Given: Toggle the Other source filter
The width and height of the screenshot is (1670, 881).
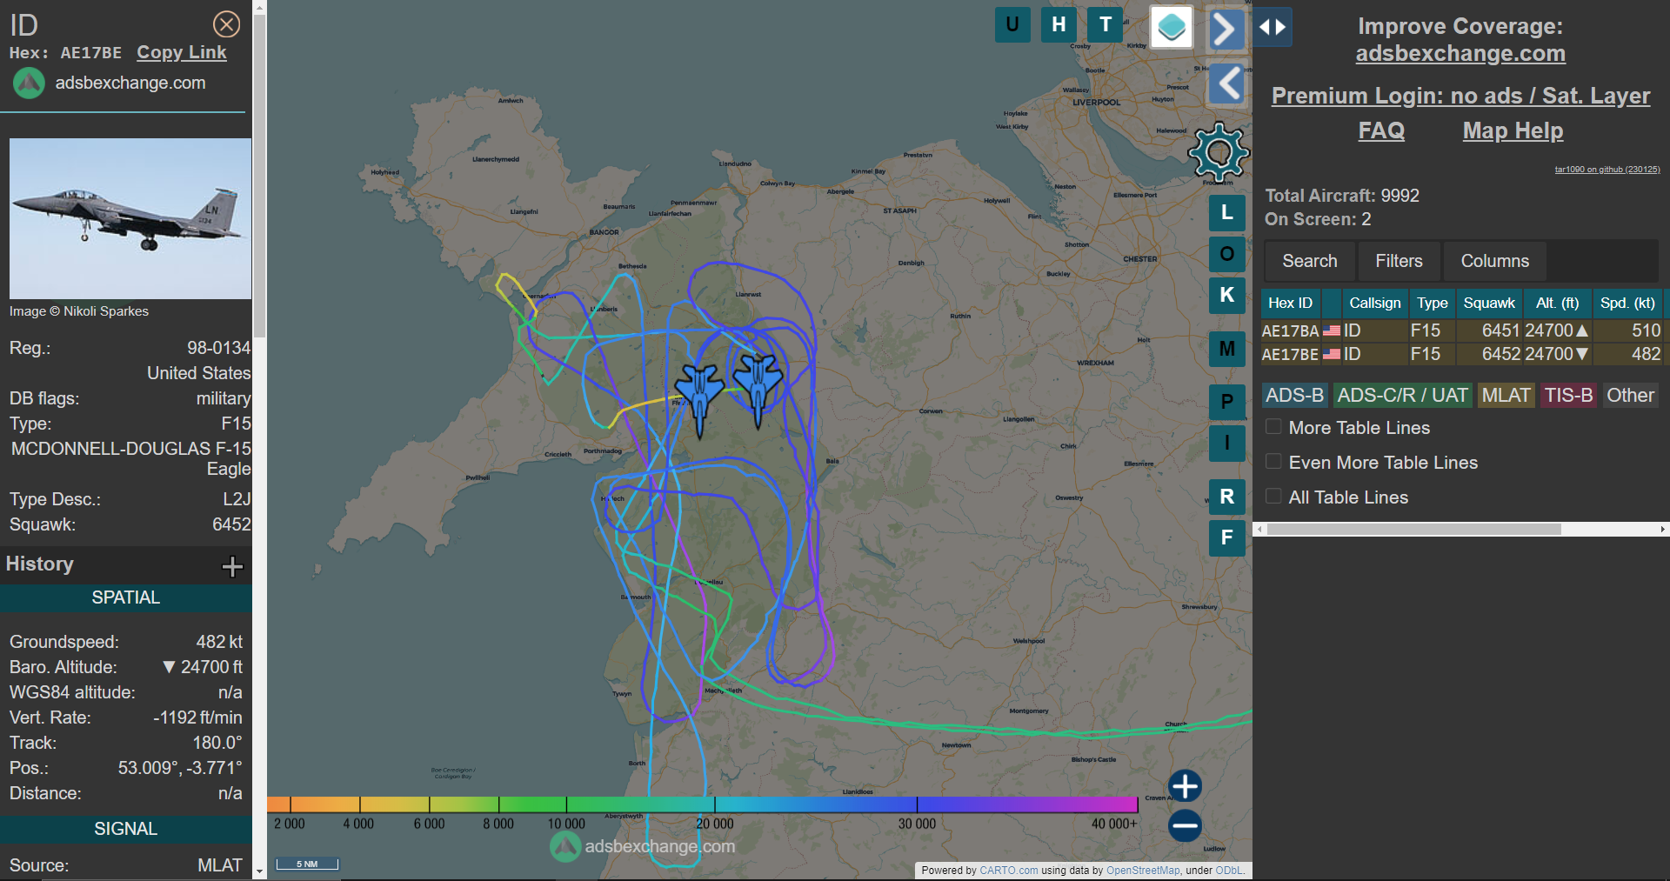Looking at the screenshot, I should [x=1630, y=396].
